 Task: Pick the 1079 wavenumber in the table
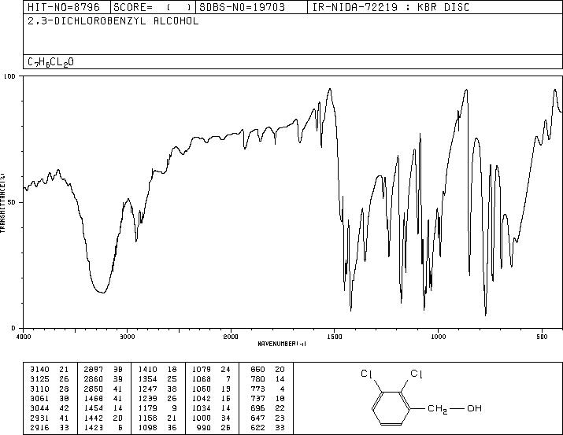tap(202, 370)
